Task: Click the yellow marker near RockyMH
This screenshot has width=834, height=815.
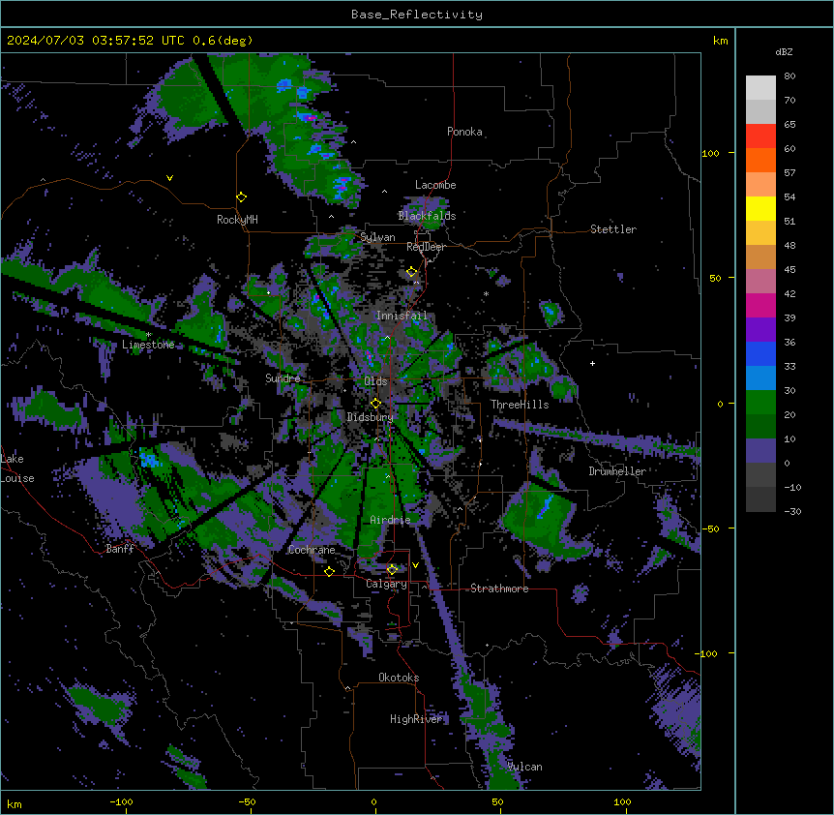Action: [242, 197]
